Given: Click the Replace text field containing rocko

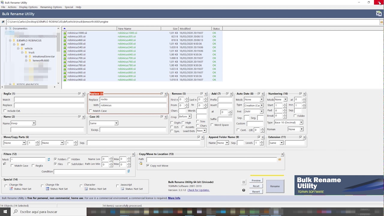Looking at the screenshot, I should pos(133,99).
